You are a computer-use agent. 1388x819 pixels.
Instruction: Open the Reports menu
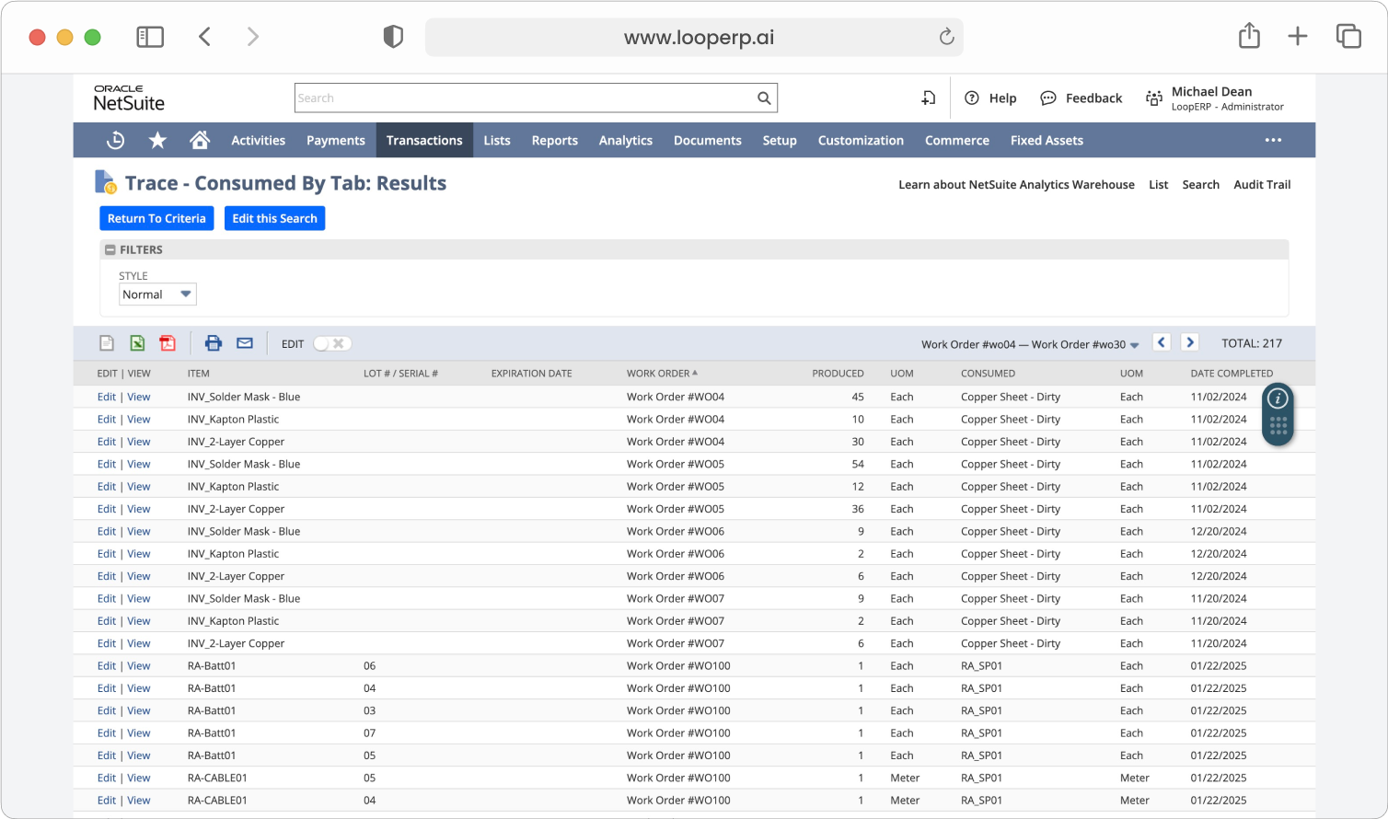555,140
